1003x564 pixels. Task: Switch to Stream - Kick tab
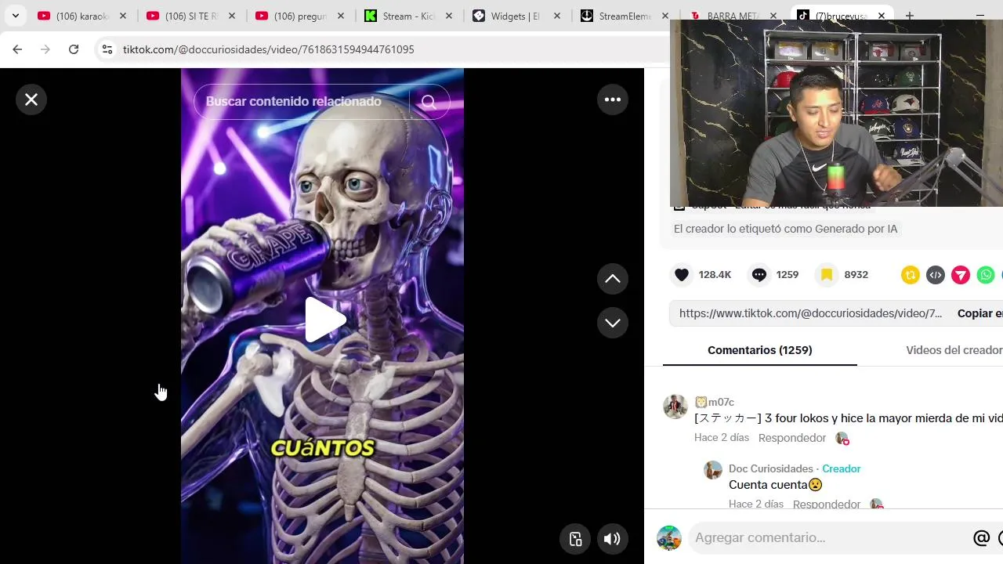408,16
